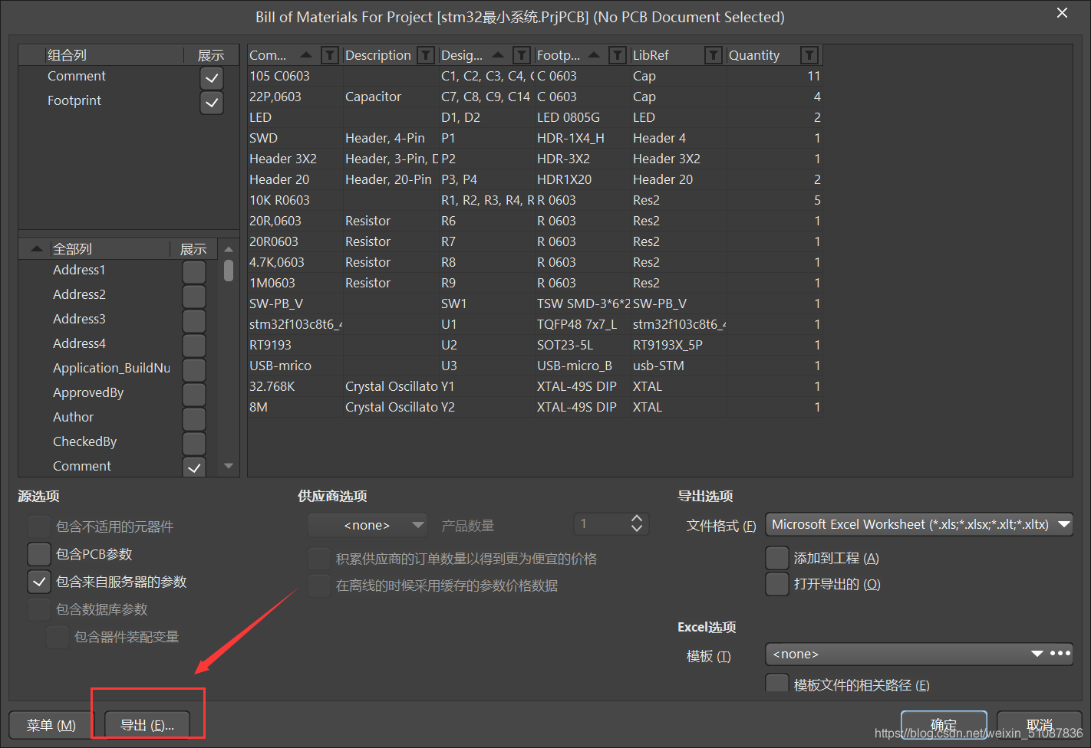Enable the 包含PCB参数 checkbox
The height and width of the screenshot is (748, 1091).
39,554
